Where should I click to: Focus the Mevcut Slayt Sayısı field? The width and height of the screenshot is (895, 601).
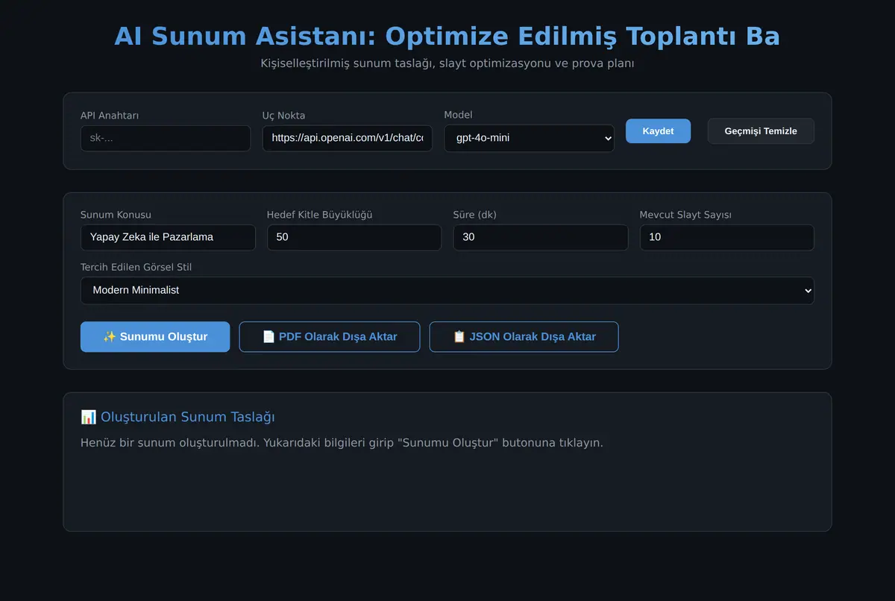(x=727, y=238)
